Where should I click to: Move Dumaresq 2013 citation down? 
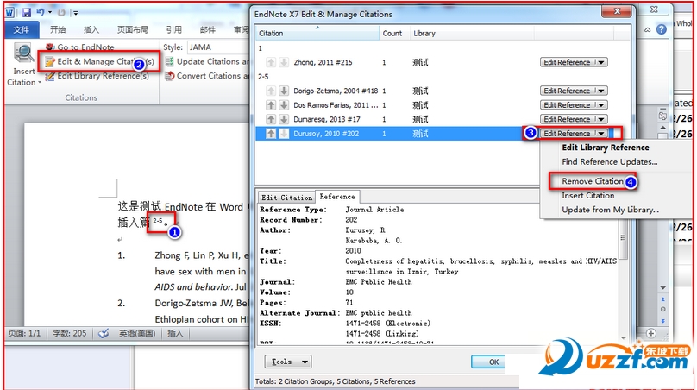[x=284, y=119]
